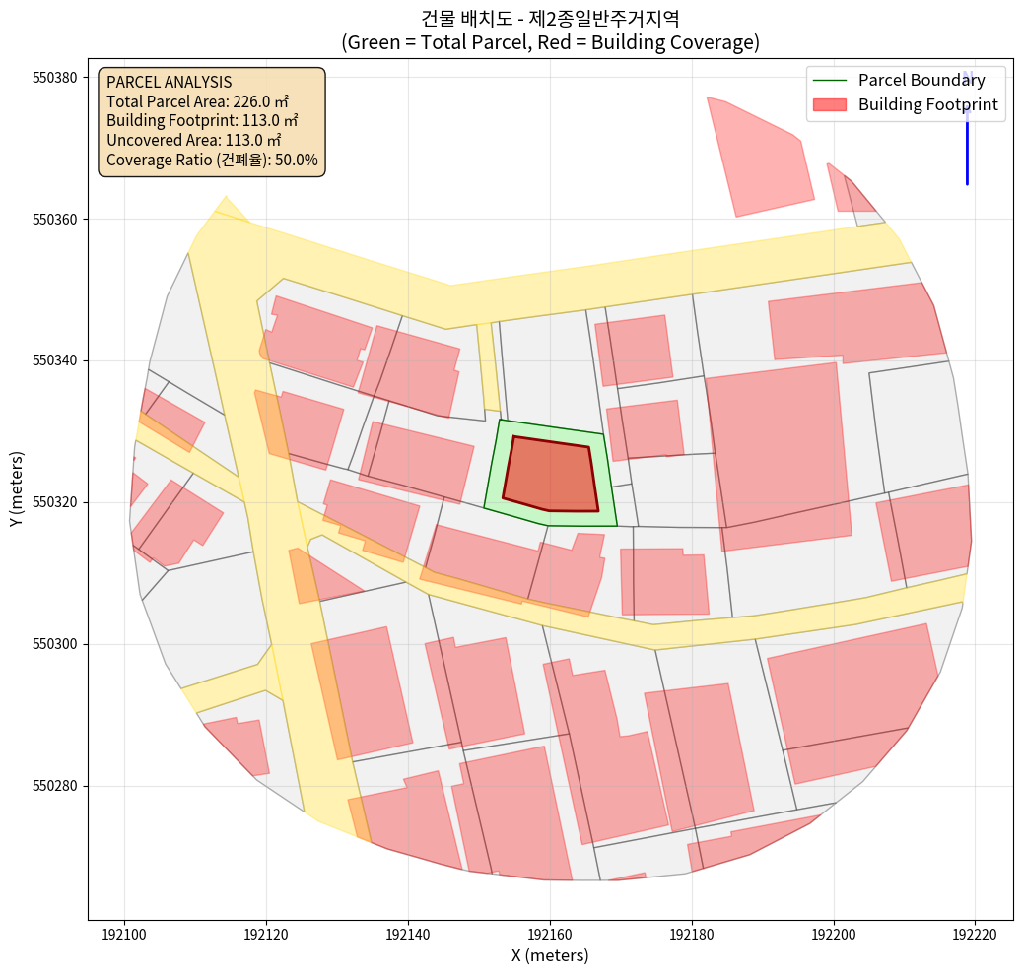Click the 192220 x-axis tick label

975,931
